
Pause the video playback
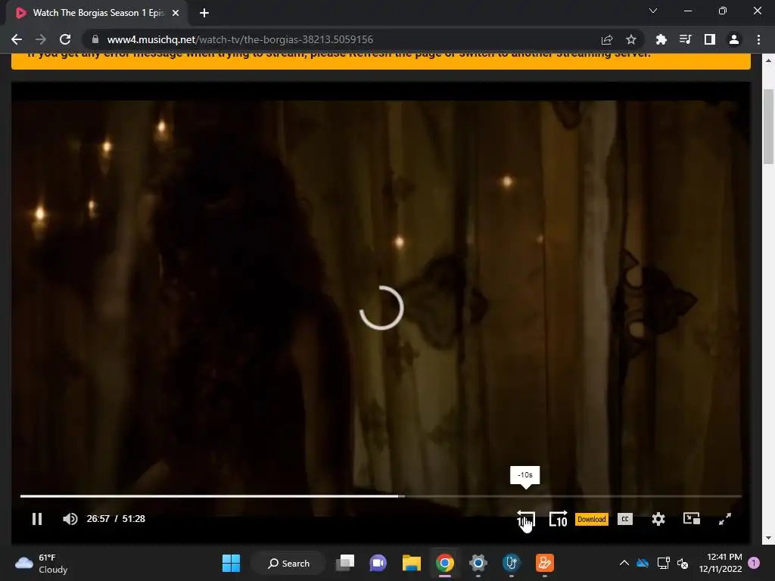37,519
